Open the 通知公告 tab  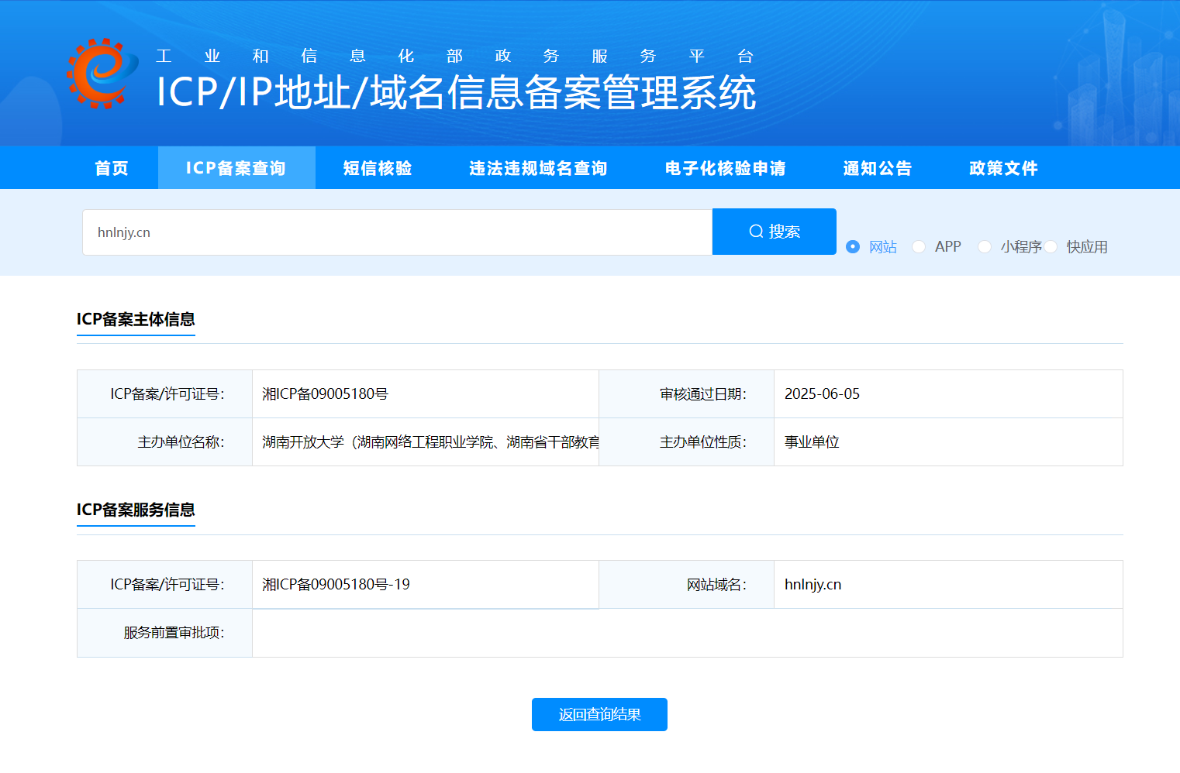click(x=878, y=168)
